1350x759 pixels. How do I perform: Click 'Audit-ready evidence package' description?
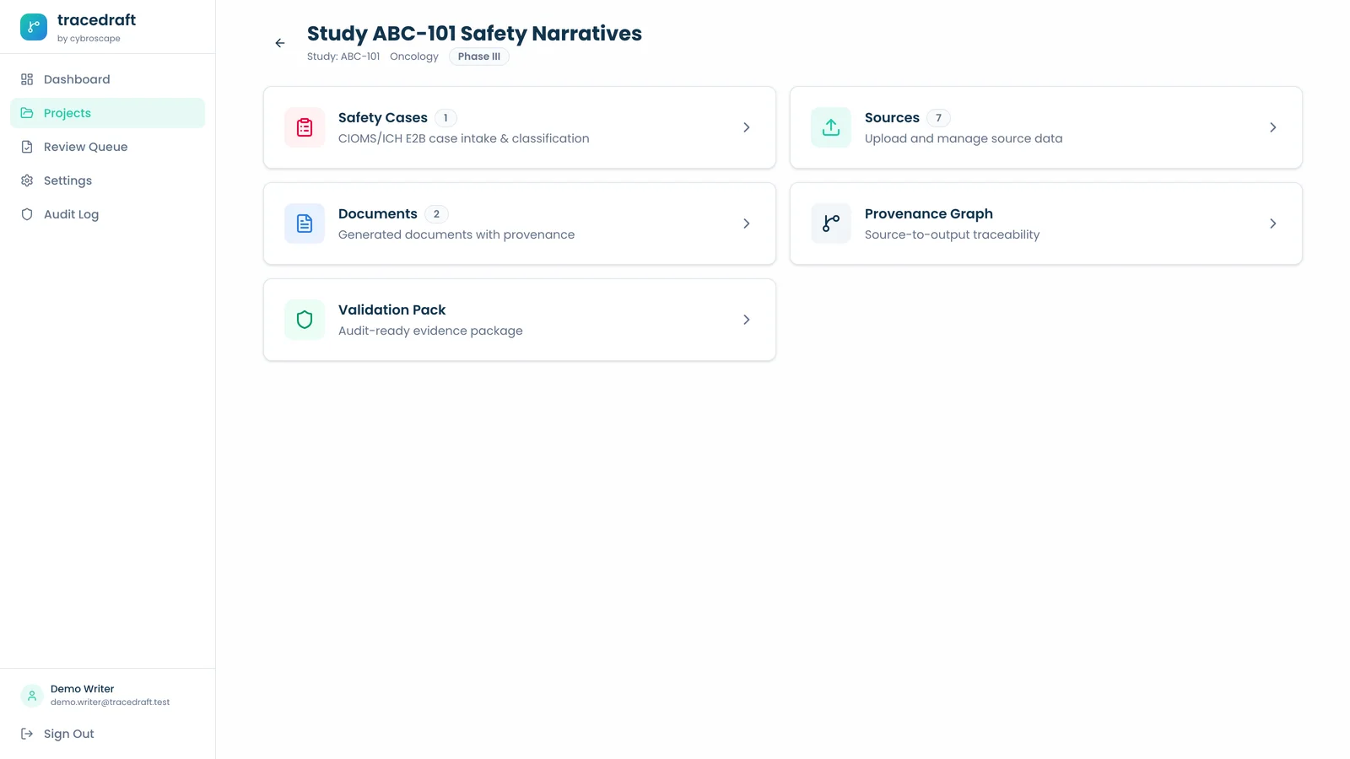point(430,331)
